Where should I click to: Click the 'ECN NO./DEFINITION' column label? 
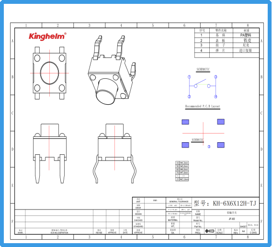click(59, 233)
